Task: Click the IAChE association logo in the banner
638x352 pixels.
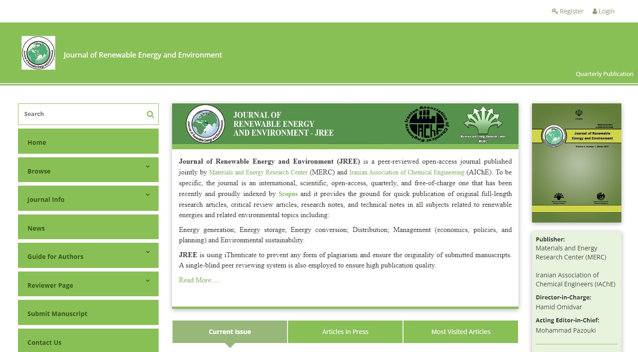Action: pos(426,124)
